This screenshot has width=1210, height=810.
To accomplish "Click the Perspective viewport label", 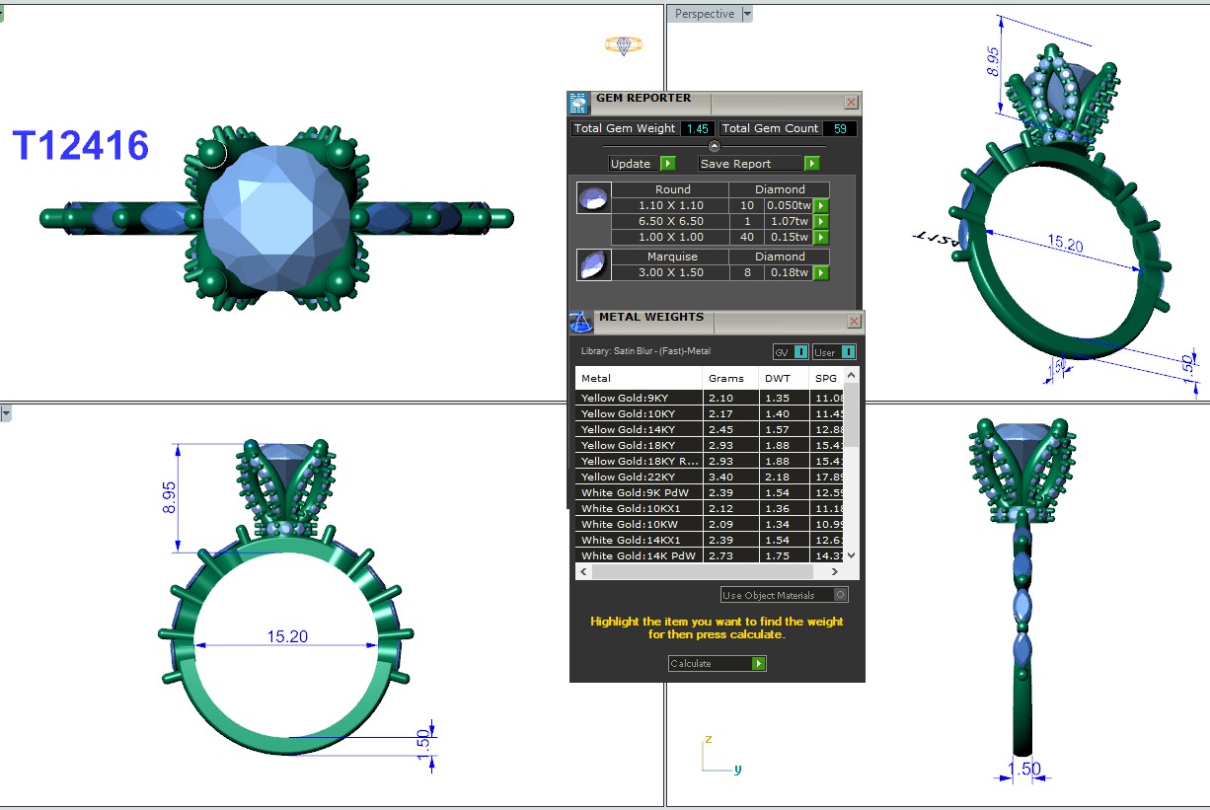I will coord(704,14).
